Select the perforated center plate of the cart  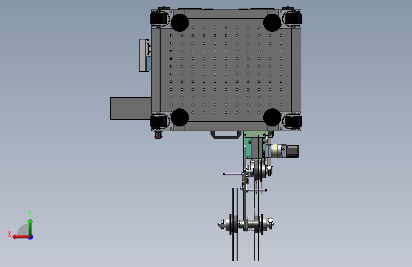click(x=226, y=70)
